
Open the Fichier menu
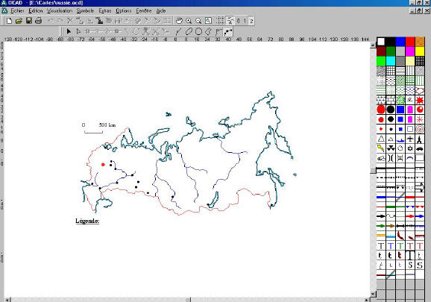click(17, 10)
